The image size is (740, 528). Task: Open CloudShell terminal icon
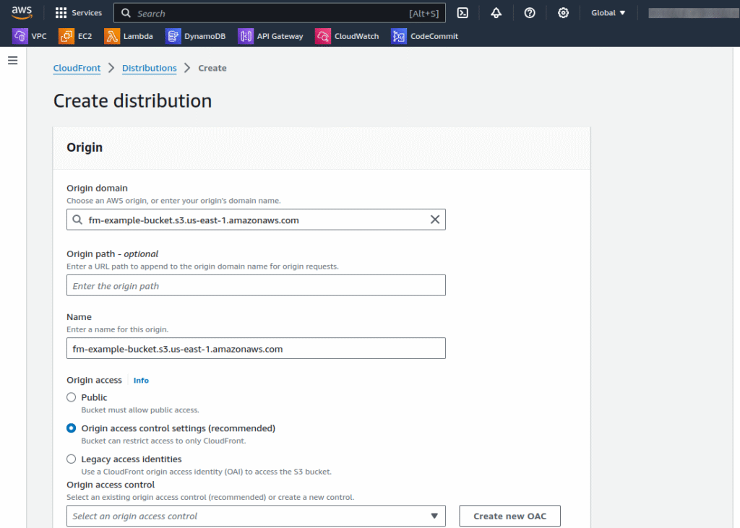click(463, 13)
